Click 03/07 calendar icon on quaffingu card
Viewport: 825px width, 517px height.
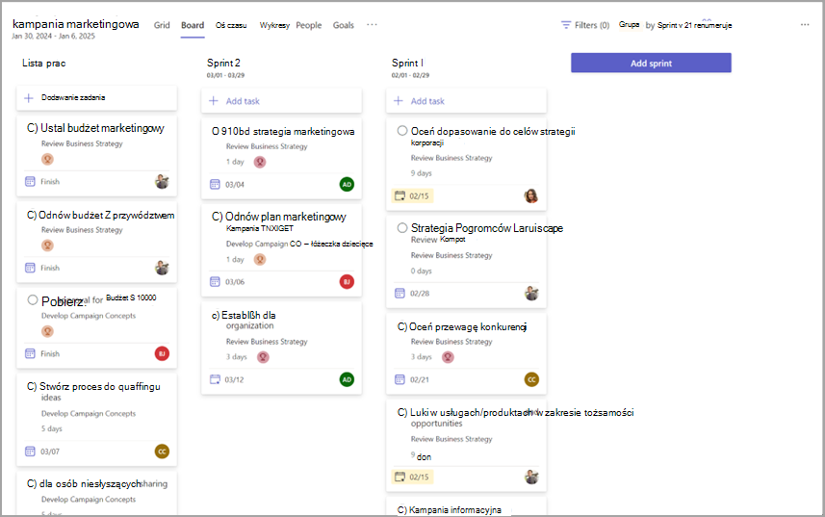coord(31,452)
